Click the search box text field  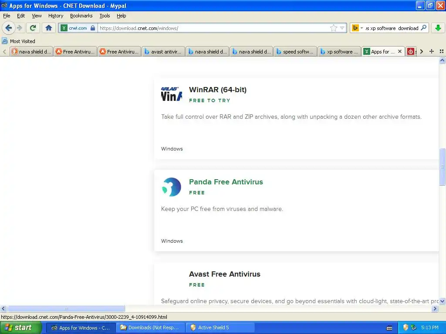392,28
